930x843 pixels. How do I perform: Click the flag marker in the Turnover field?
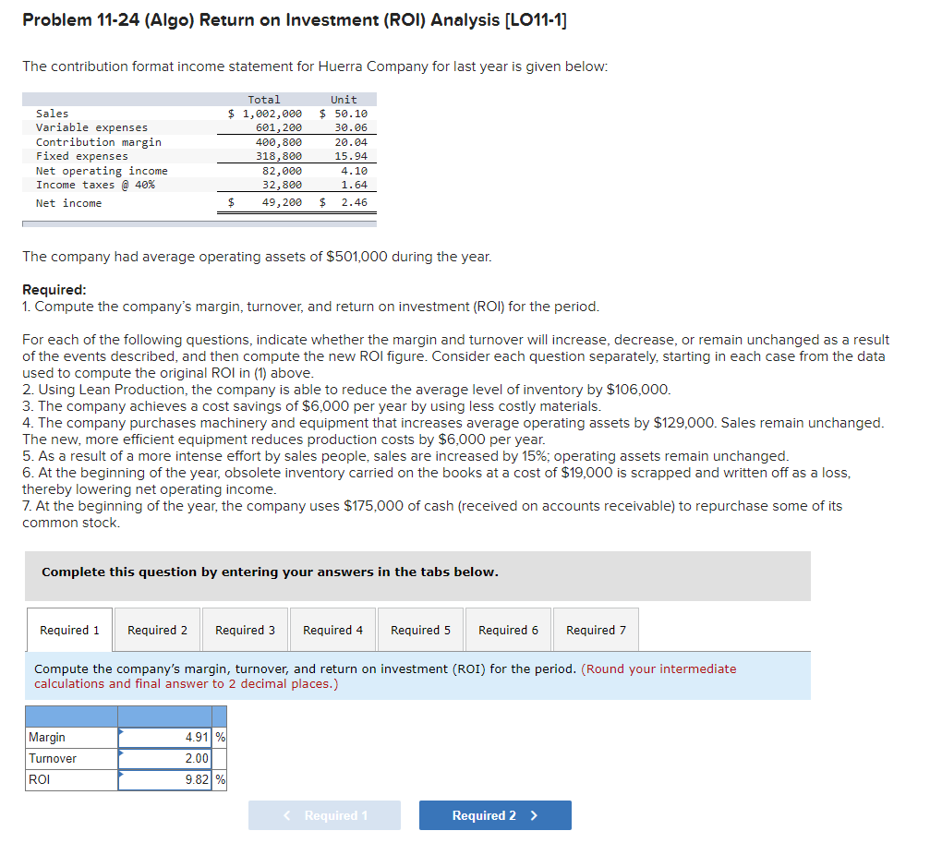tap(121, 753)
